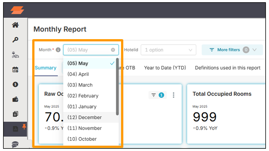Click the filter icon in More filters button
Image resolution: width=269 pixels, height=151 pixels.
212,50
